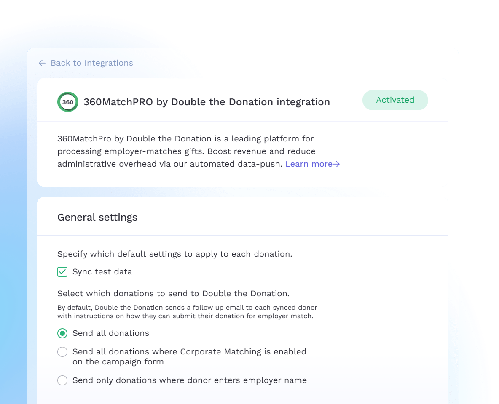The width and height of the screenshot is (499, 404).
Task: Open the Learn more link
Action: pos(313,164)
